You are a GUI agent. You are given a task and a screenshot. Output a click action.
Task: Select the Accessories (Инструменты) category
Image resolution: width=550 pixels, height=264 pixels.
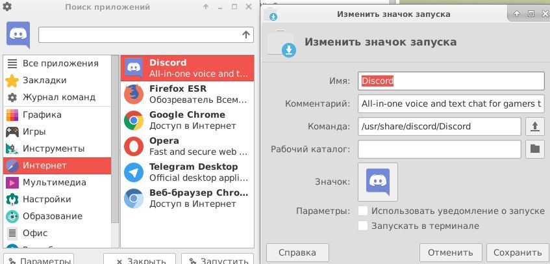(57, 148)
